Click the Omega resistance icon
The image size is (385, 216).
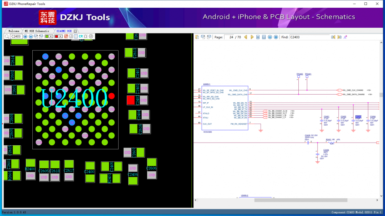point(86,36)
